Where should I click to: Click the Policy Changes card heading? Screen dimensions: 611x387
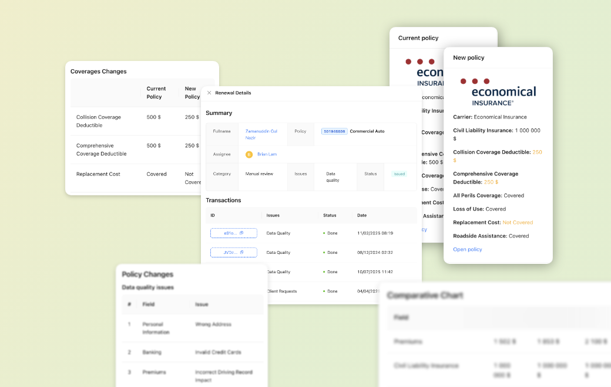tap(147, 274)
